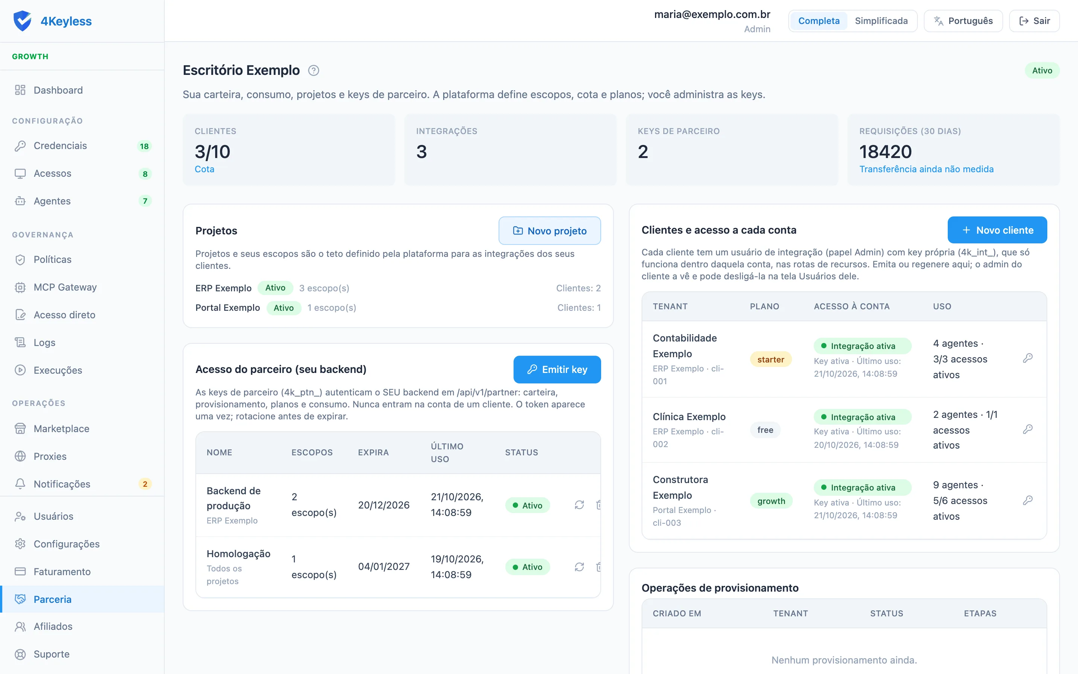Open key actions for Construtora Exemplo

(1028, 500)
